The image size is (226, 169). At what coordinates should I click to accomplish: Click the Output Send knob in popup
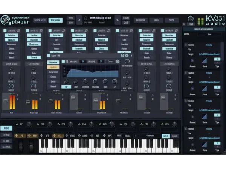[x=127, y=61]
